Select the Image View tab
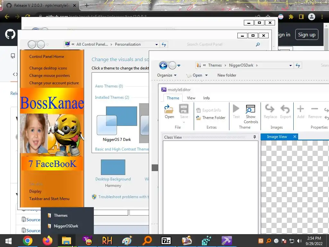The height and width of the screenshot is (247, 329). point(277,136)
